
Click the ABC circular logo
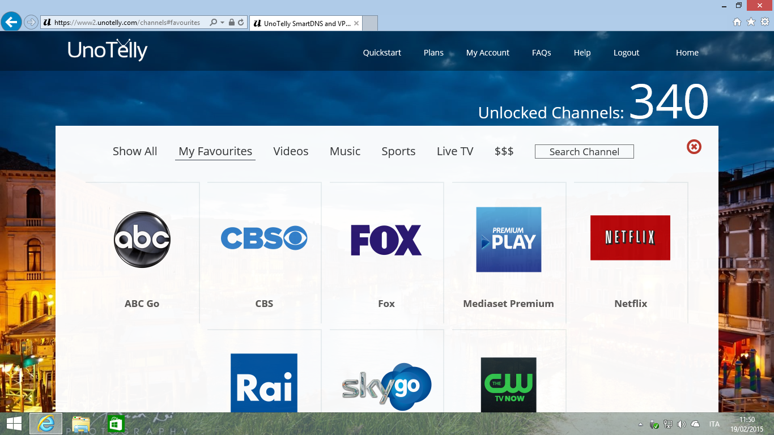[x=142, y=239]
